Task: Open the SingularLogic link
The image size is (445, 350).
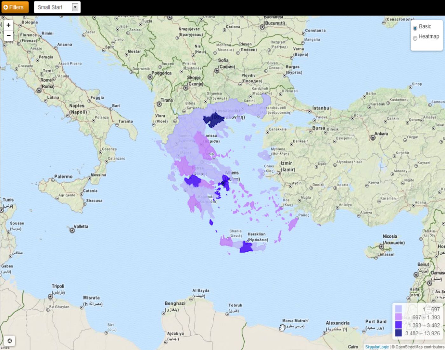Action: click(x=377, y=347)
